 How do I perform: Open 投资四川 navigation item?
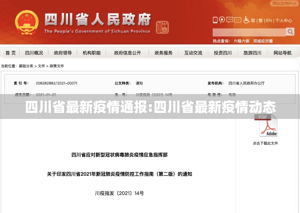click(223, 53)
